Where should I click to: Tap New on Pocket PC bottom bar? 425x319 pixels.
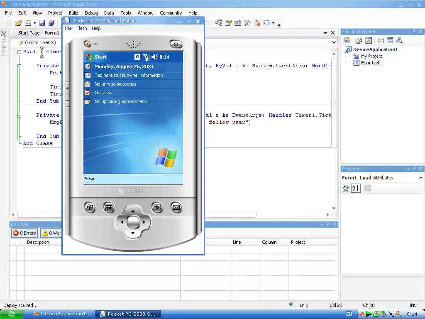tap(89, 179)
